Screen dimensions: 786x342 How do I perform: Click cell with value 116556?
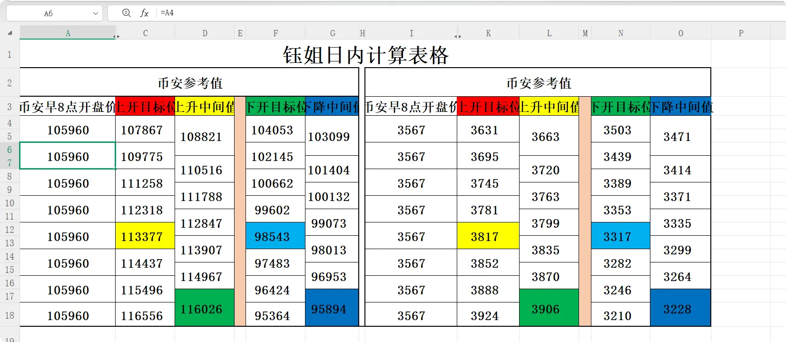(145, 315)
